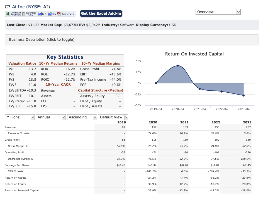
Task: Click the Get the Excel Add-in button
Action: [x=101, y=14]
